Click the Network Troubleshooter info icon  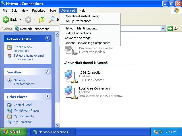[10, 80]
